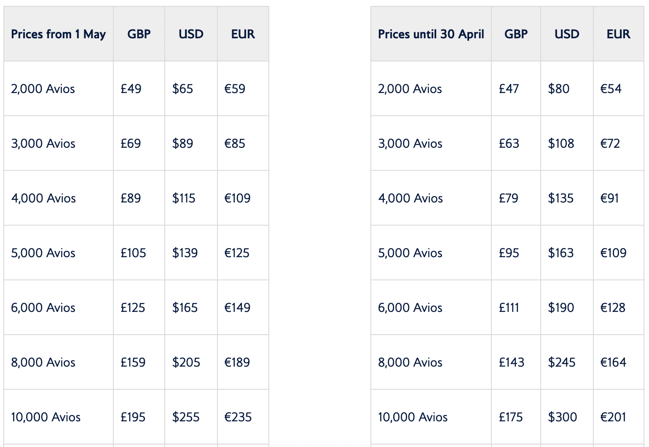The height and width of the screenshot is (447, 649).
Task: Click the £47 price in April table
Action: click(509, 89)
